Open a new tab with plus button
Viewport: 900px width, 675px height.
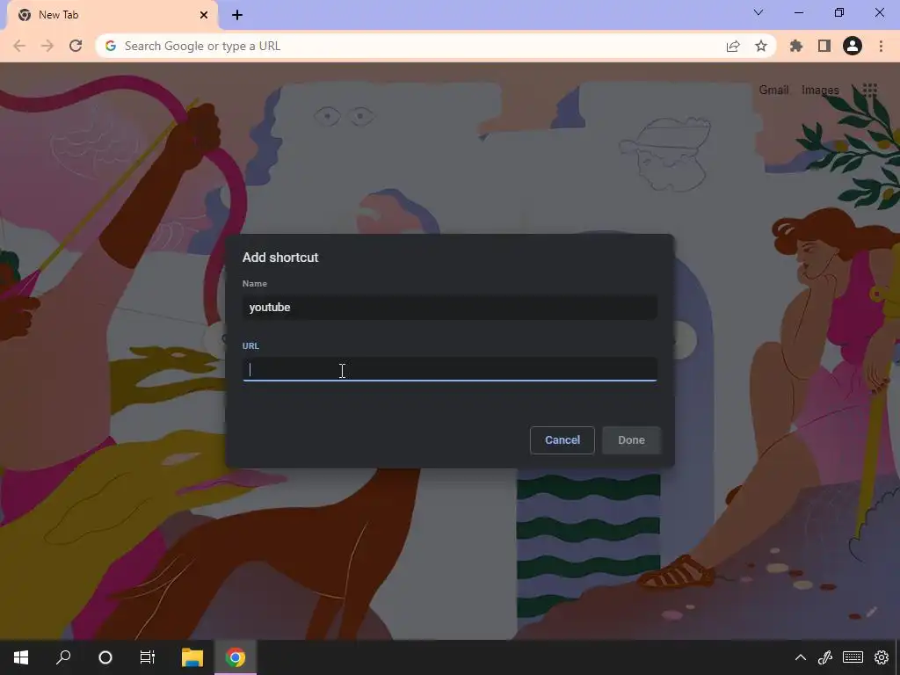(x=237, y=15)
